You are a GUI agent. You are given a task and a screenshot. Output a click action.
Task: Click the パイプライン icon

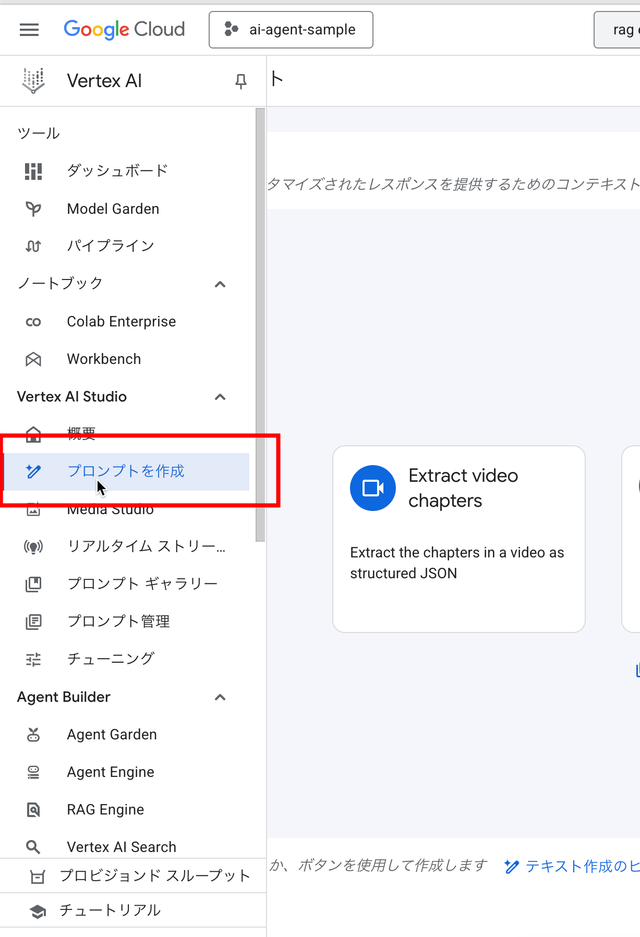pos(33,246)
